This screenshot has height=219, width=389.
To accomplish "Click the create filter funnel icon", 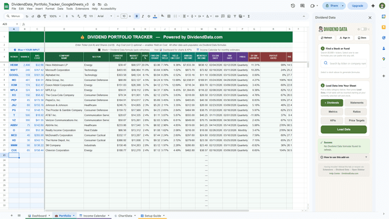I will click(x=235, y=16).
